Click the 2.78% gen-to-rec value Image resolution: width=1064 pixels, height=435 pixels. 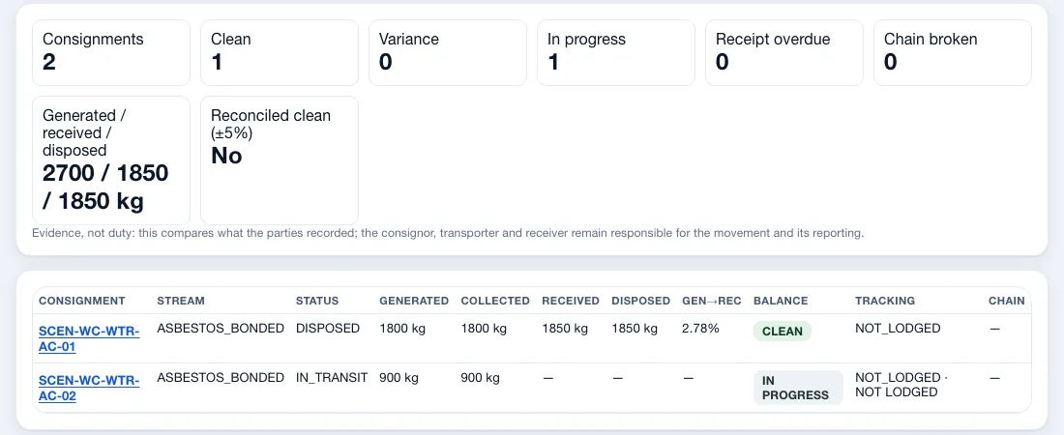[x=700, y=329]
